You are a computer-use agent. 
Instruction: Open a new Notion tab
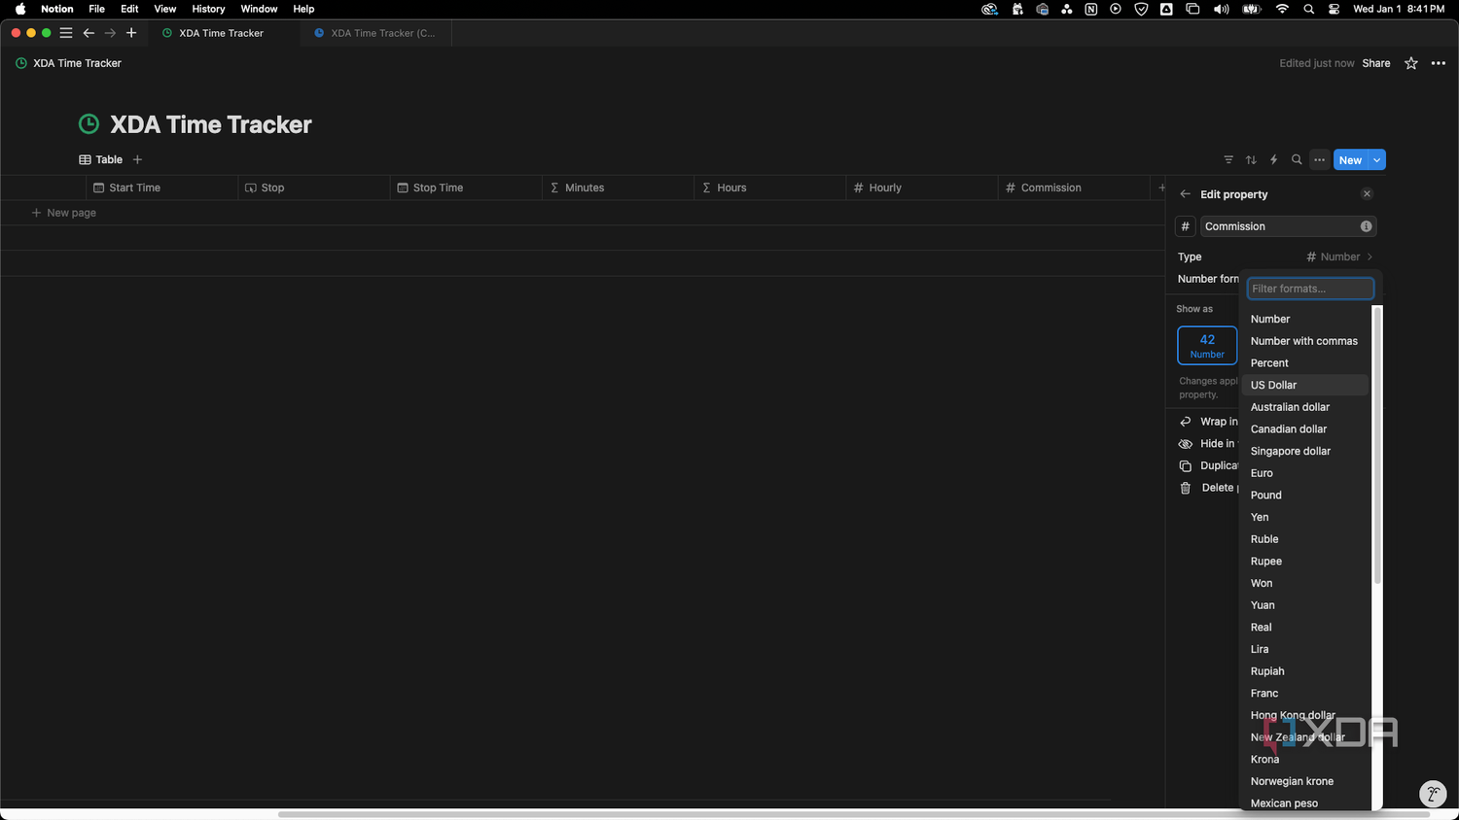tap(131, 33)
